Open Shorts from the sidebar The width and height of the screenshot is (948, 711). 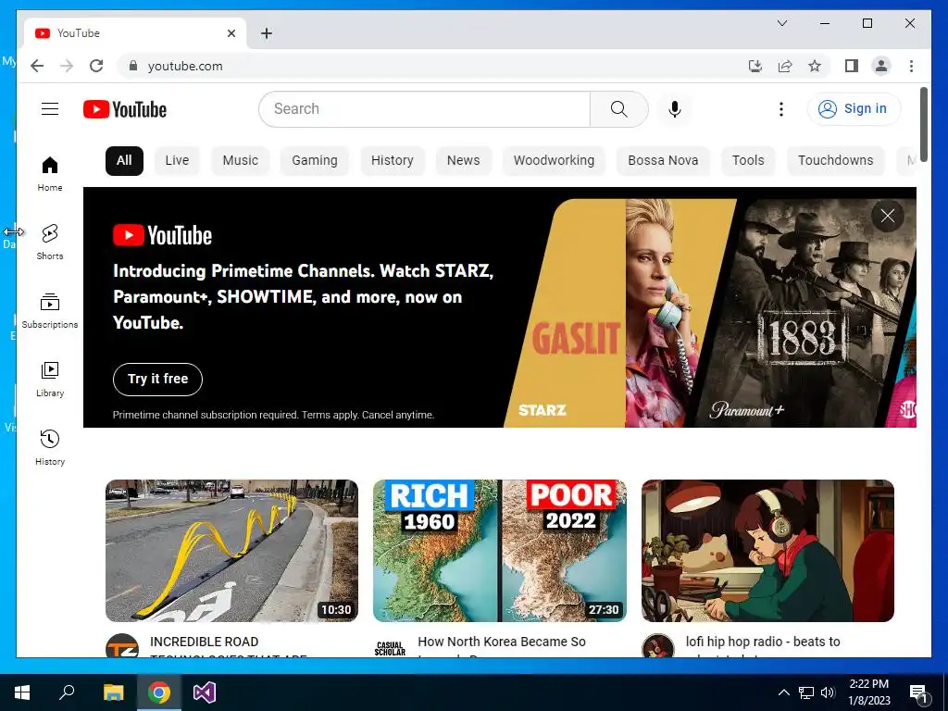(x=50, y=242)
